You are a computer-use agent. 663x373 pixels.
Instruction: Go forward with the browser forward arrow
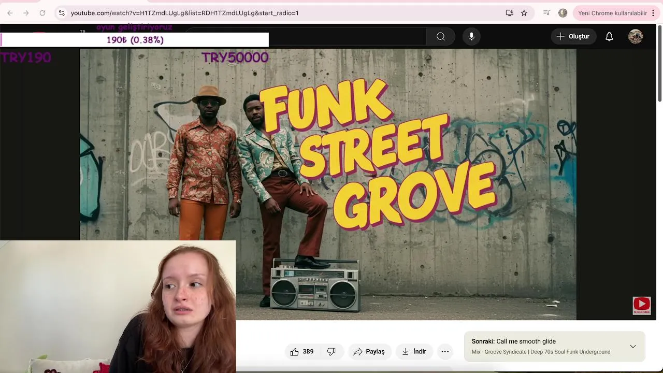(x=26, y=13)
